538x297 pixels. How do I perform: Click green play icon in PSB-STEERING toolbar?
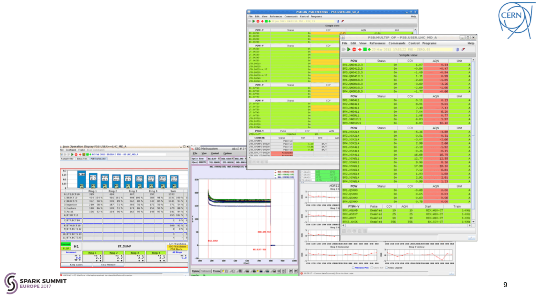point(254,21)
